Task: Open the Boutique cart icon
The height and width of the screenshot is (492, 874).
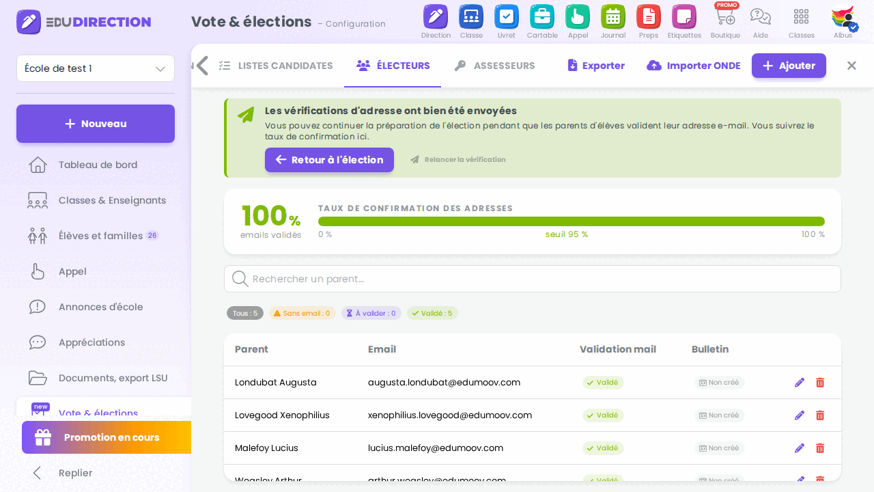Action: click(x=725, y=16)
